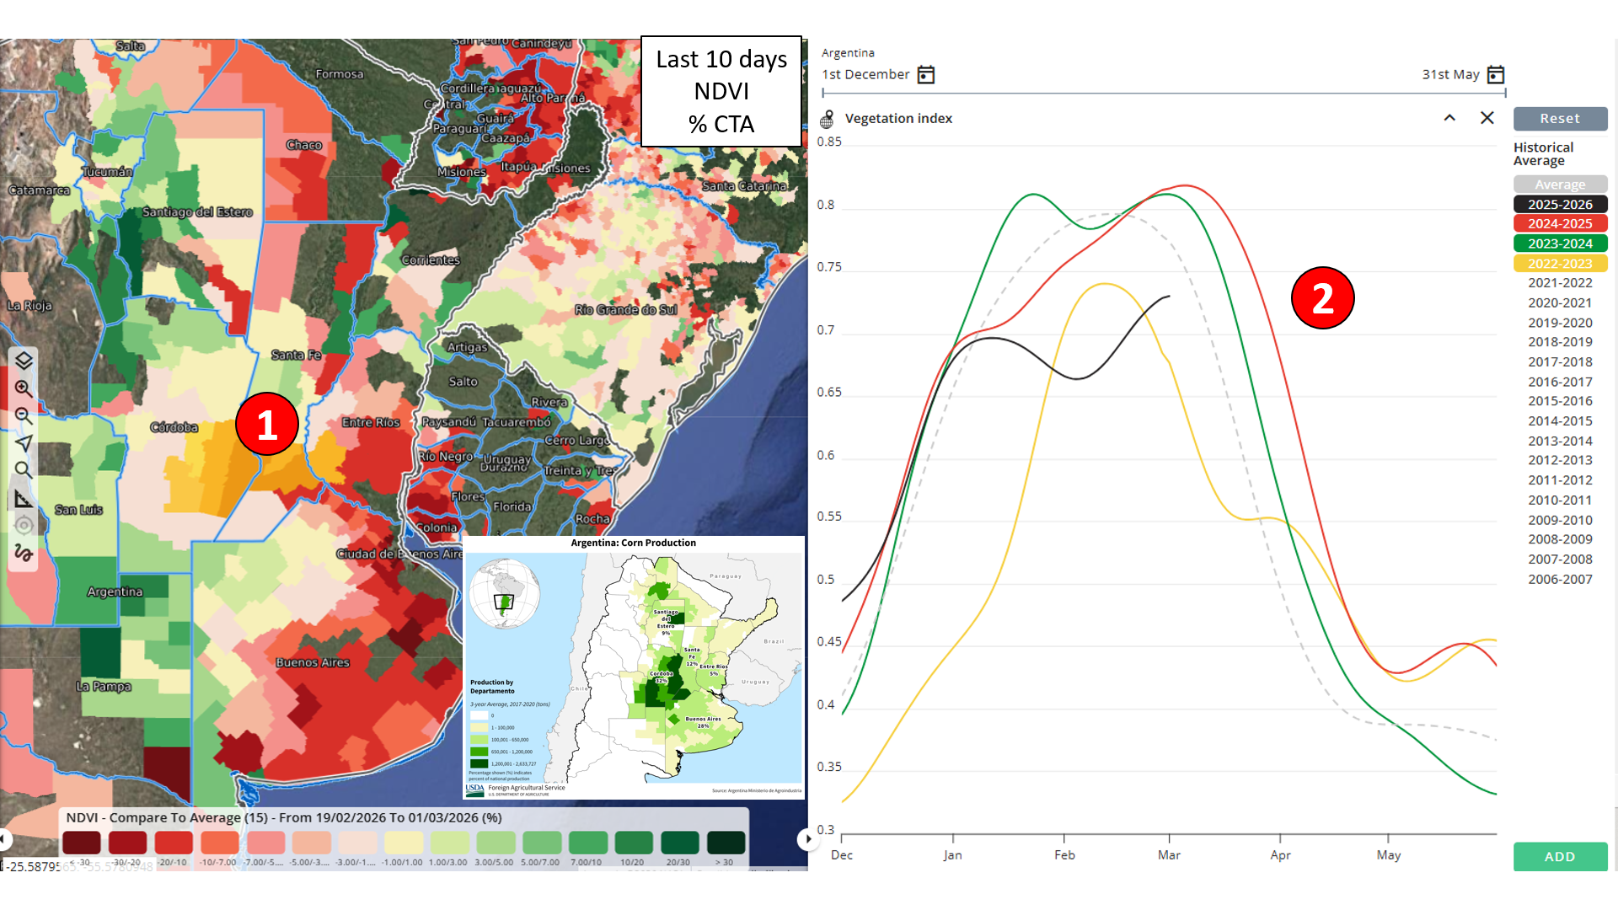Toggle the 2025-2026 season line
This screenshot has height=910, width=1618.
click(x=1560, y=204)
